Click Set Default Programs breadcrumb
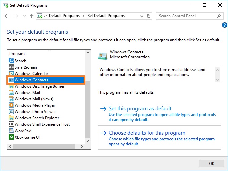The width and height of the screenshot is (228, 171). pyautogui.click(x=106, y=16)
